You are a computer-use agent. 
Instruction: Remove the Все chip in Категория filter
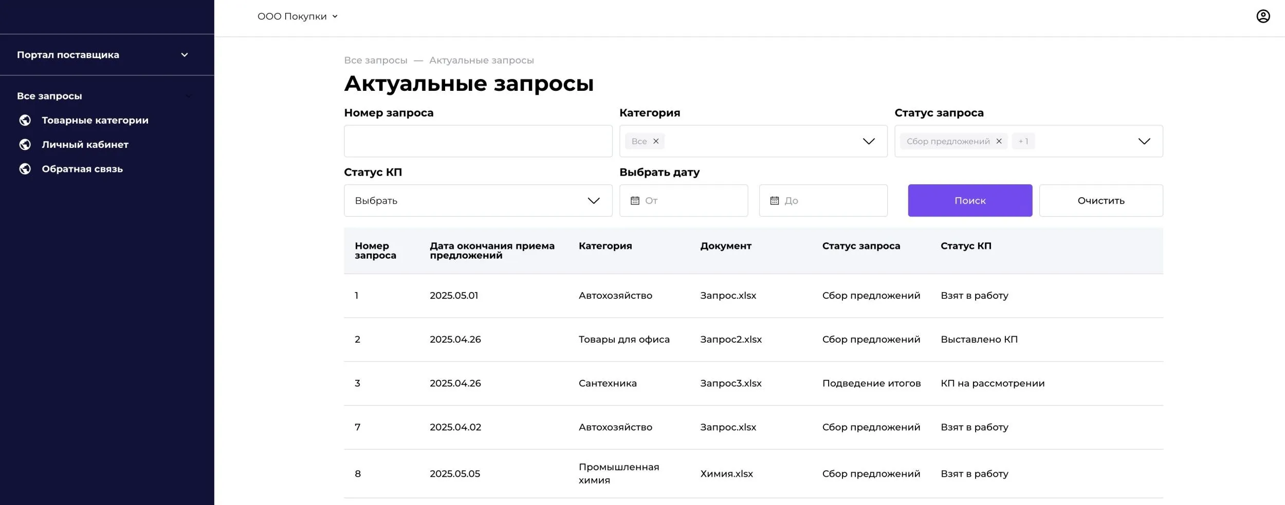[655, 141]
